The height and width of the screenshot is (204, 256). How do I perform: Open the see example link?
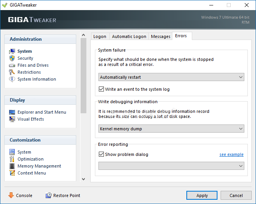231,154
